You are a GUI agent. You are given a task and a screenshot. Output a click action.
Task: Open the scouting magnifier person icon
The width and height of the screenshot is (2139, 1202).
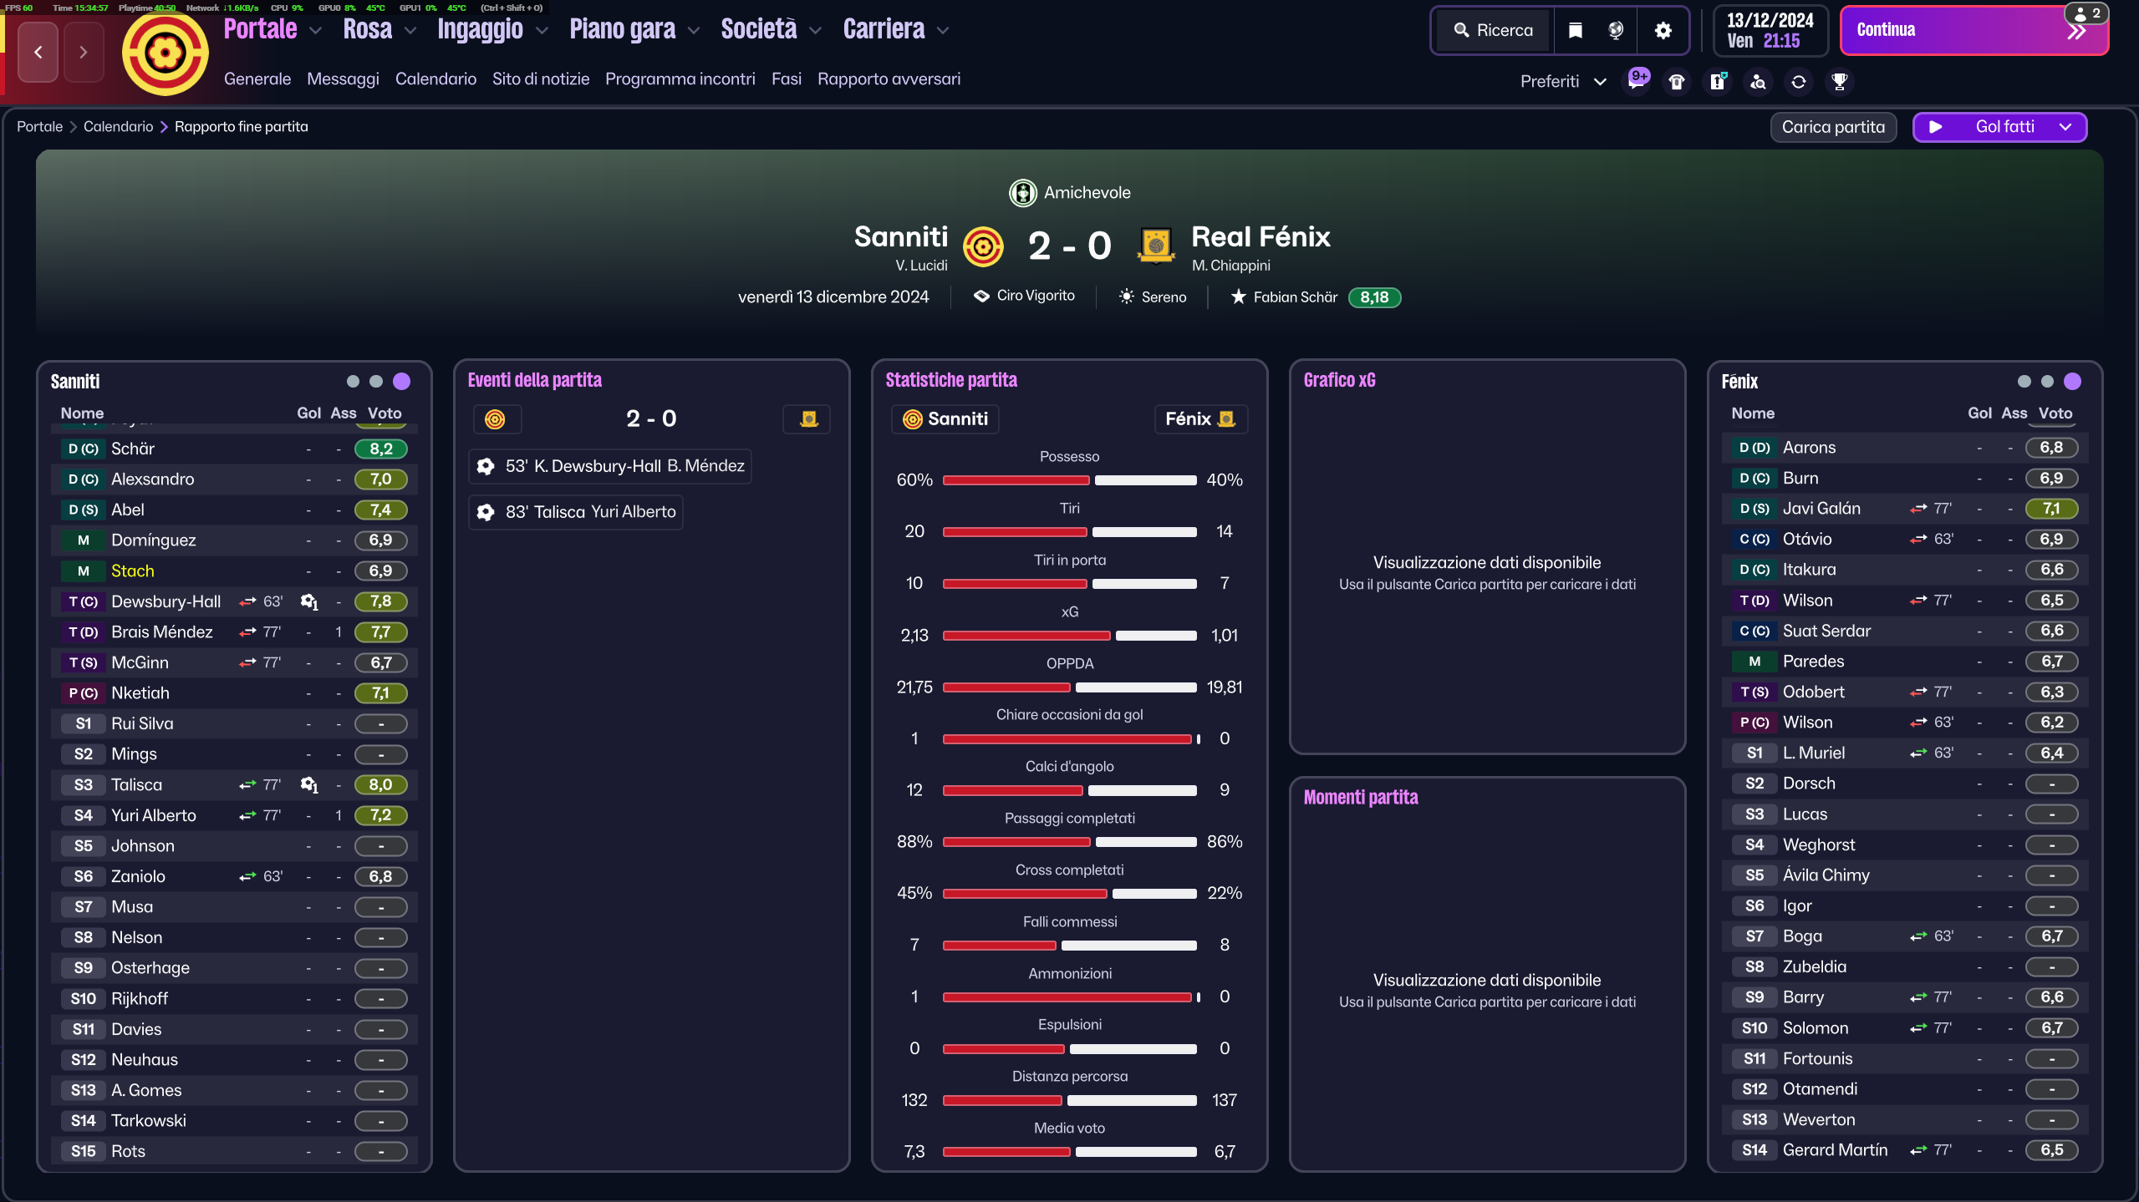coord(1758,82)
